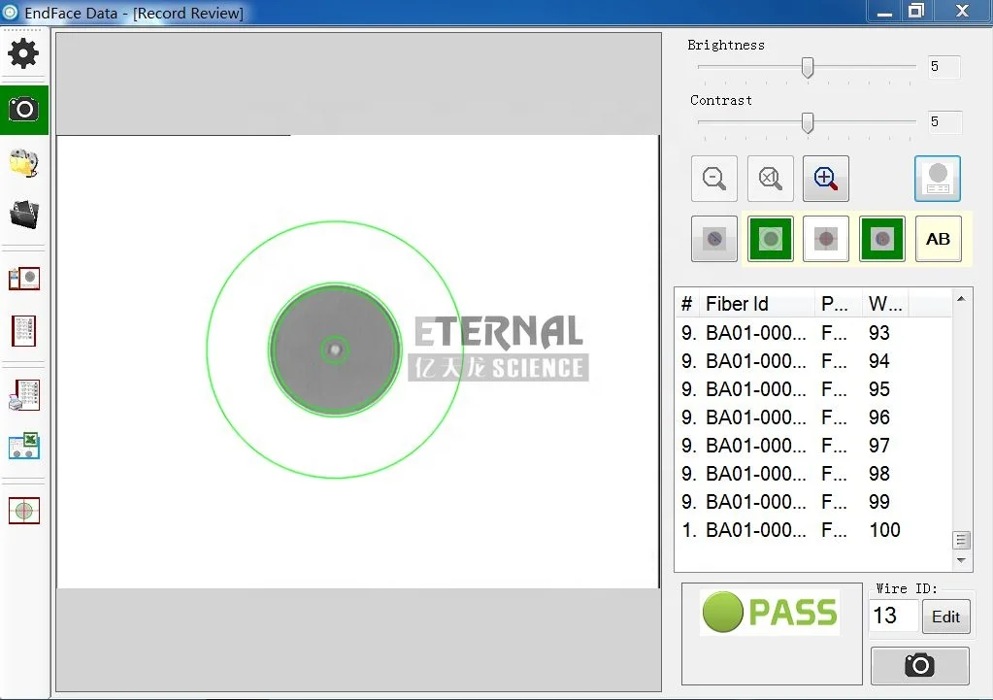Toggle the red crosshair overlay button
This screenshot has width=993, height=700.
coord(826,239)
